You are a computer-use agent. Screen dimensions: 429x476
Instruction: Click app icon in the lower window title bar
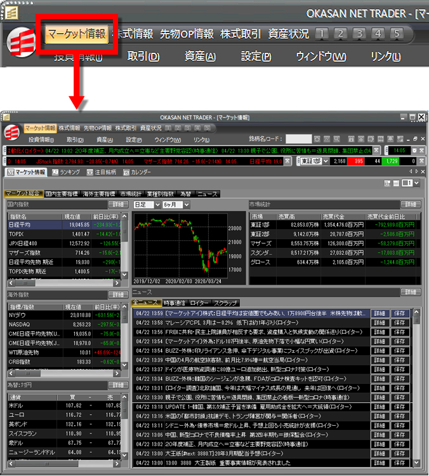click(6, 117)
